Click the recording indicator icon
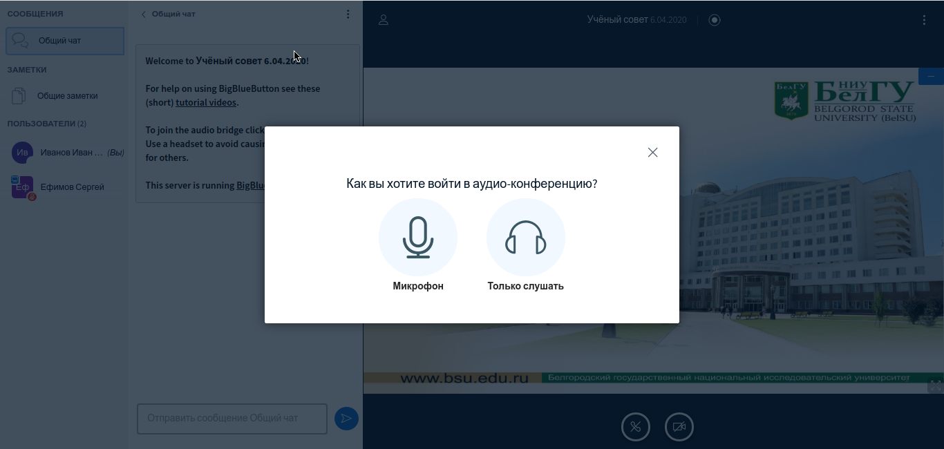This screenshot has width=944, height=449. 715,20
